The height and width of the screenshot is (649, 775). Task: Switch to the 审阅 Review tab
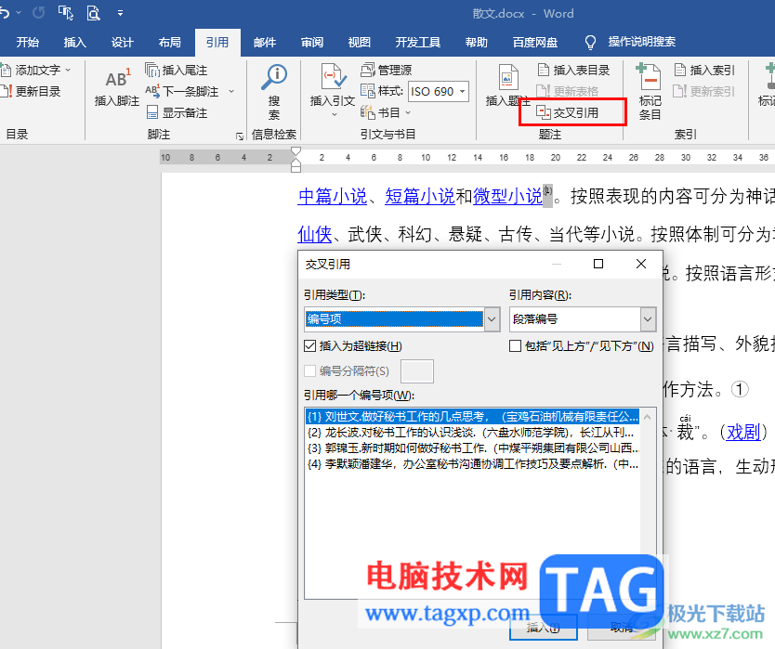pos(312,43)
